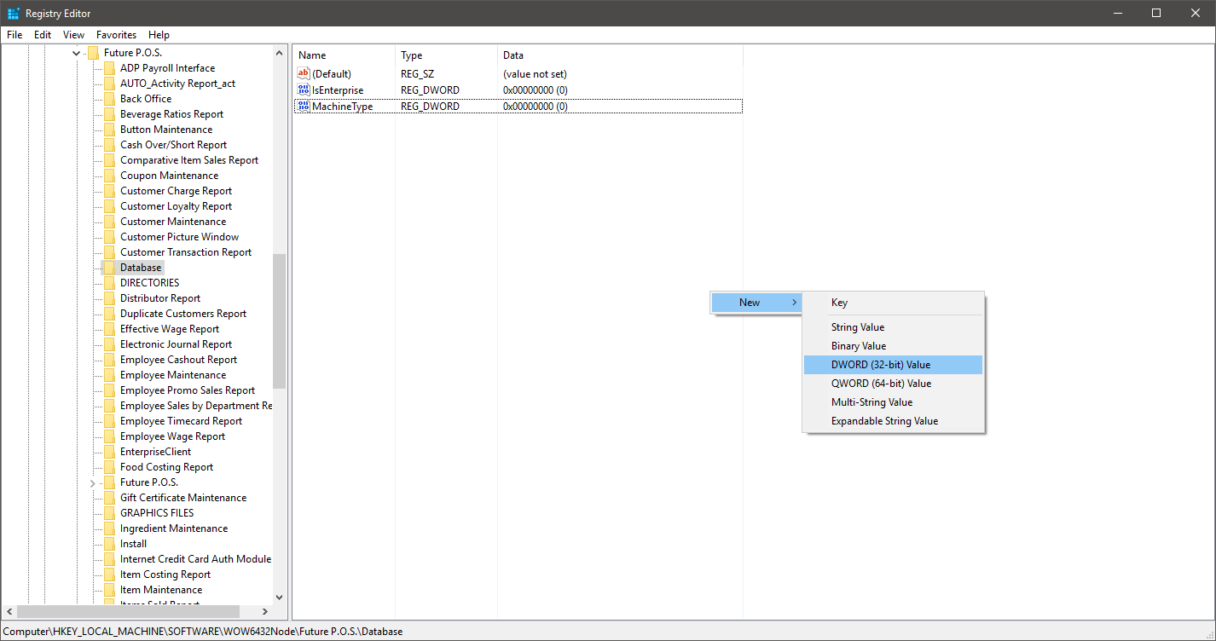Click the top-level Future P.O.S. folder icon

pos(93,53)
